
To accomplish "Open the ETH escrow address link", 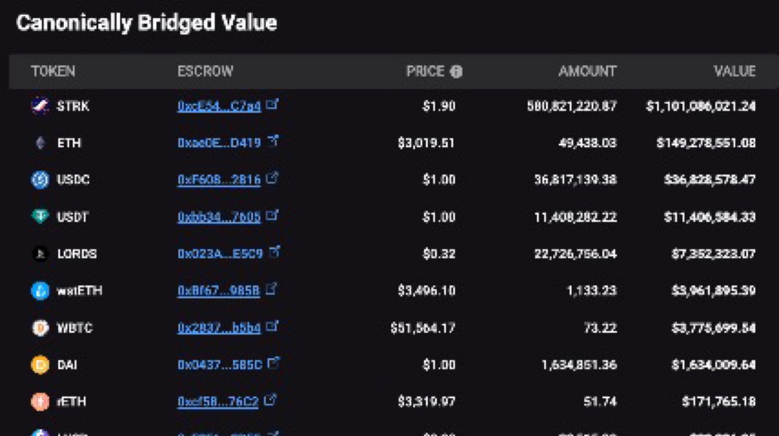I will coord(219,143).
